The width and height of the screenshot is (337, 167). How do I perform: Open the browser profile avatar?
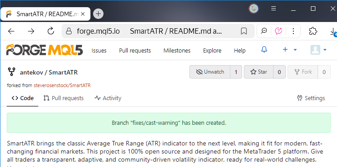pos(254,9)
